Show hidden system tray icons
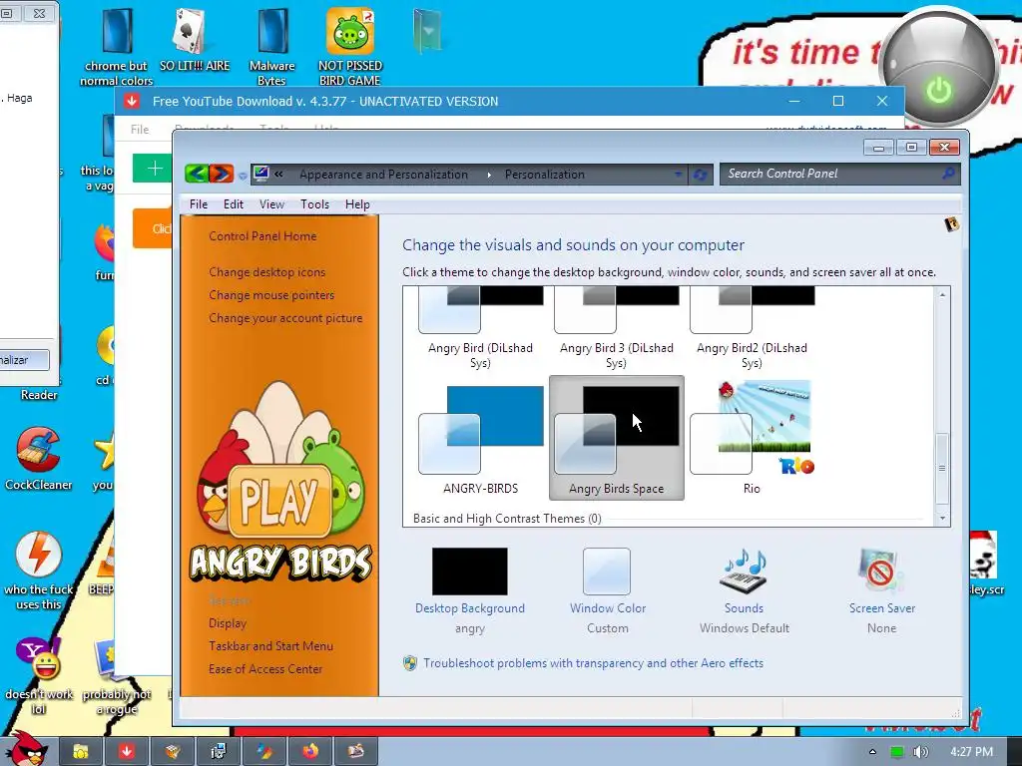The height and width of the screenshot is (766, 1022). click(872, 752)
